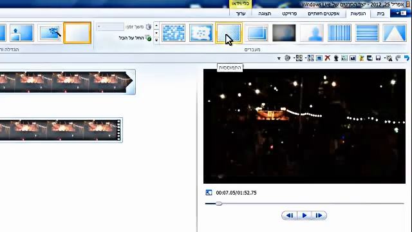This screenshot has height=232, width=412.
Task: Click the blue Undo arrow icon
Action: point(406,58)
